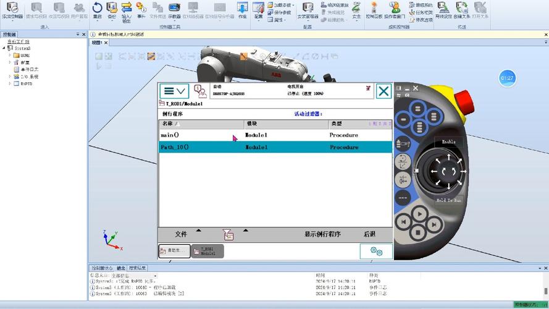The image size is (549, 309).
Task: Open the Configuration (配置) ribbon tool
Action: (258, 10)
